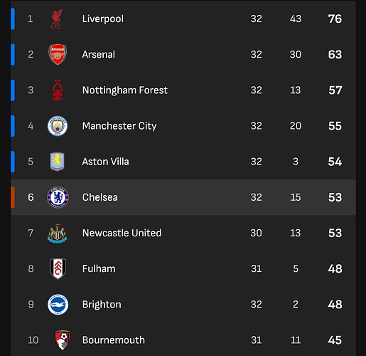Select the Manchester City team name
The width and height of the screenshot is (366, 356).
pyautogui.click(x=119, y=126)
